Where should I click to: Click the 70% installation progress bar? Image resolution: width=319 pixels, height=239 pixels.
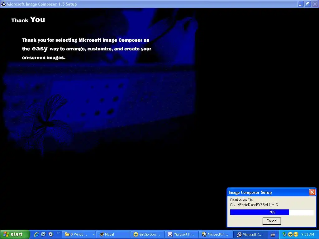tap(272, 212)
